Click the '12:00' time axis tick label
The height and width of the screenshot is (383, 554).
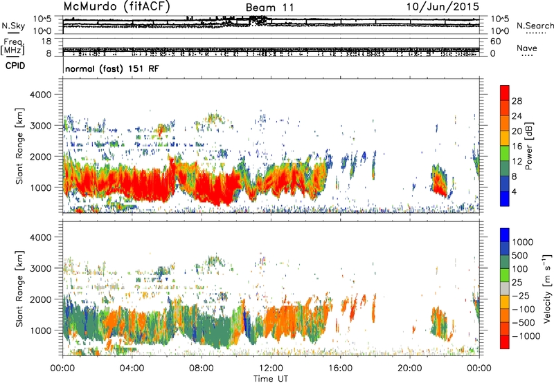tap(271, 368)
